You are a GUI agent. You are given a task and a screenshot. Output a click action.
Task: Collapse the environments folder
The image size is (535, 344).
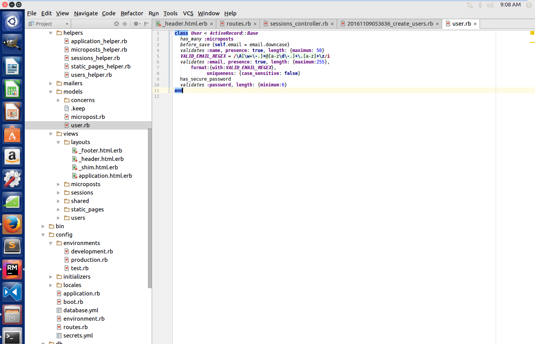click(x=50, y=243)
